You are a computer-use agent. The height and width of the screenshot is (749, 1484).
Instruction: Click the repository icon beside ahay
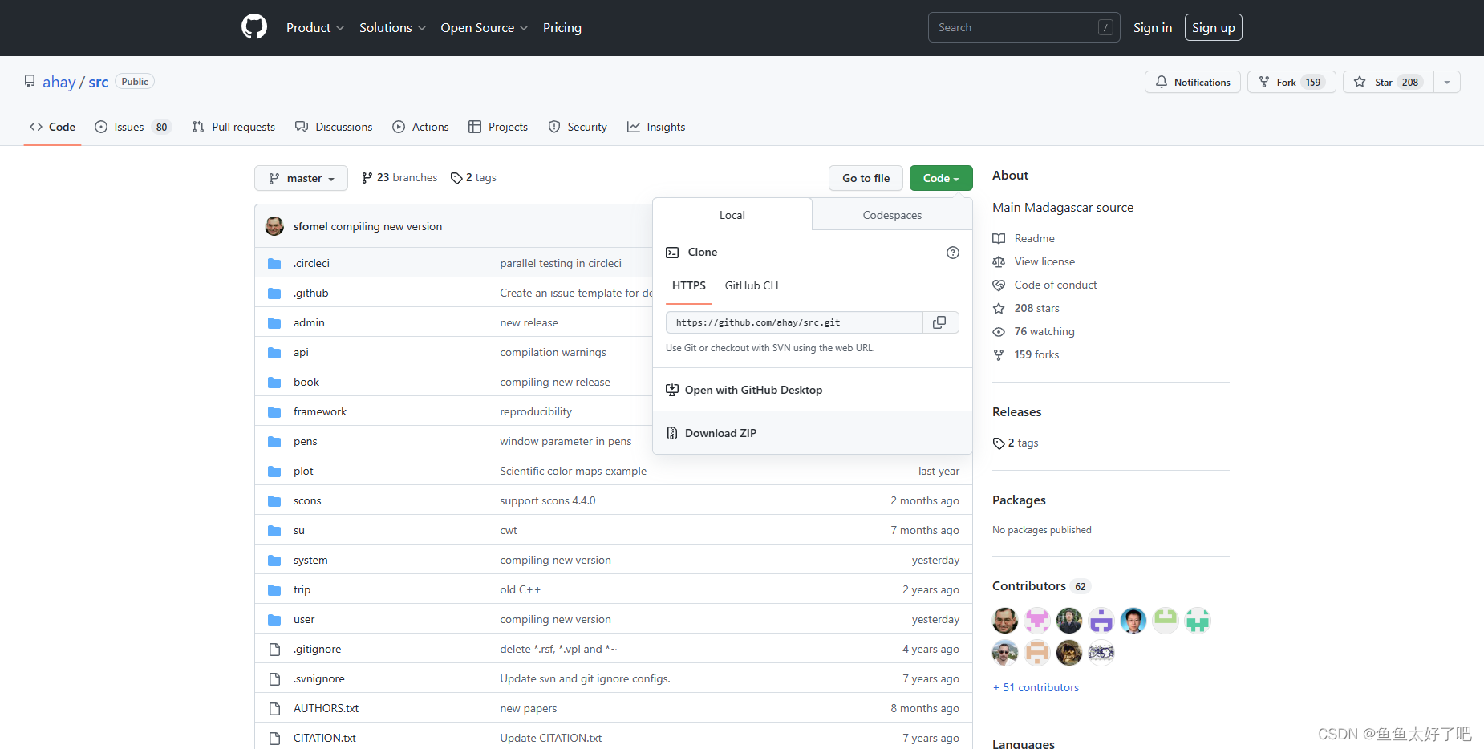[x=30, y=81]
